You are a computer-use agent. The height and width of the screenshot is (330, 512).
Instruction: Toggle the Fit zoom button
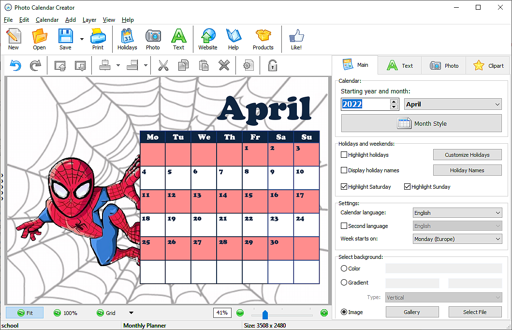(25, 313)
